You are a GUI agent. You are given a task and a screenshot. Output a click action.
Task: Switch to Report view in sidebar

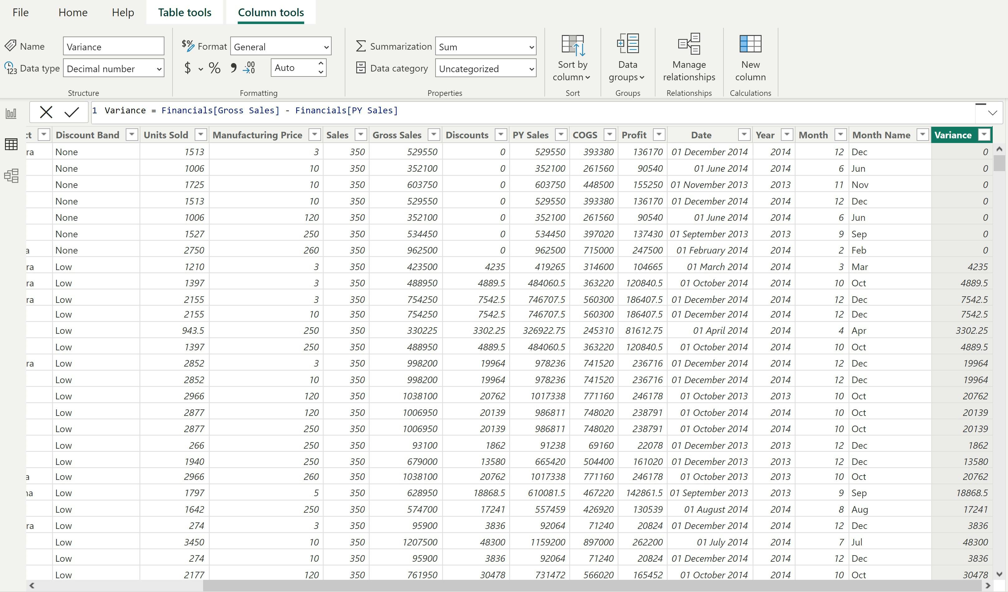(x=11, y=114)
